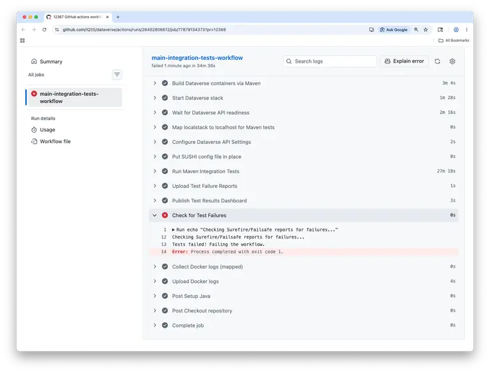This screenshot has width=490, height=373.
Task: Open the log settings gear
Action: pyautogui.click(x=452, y=61)
